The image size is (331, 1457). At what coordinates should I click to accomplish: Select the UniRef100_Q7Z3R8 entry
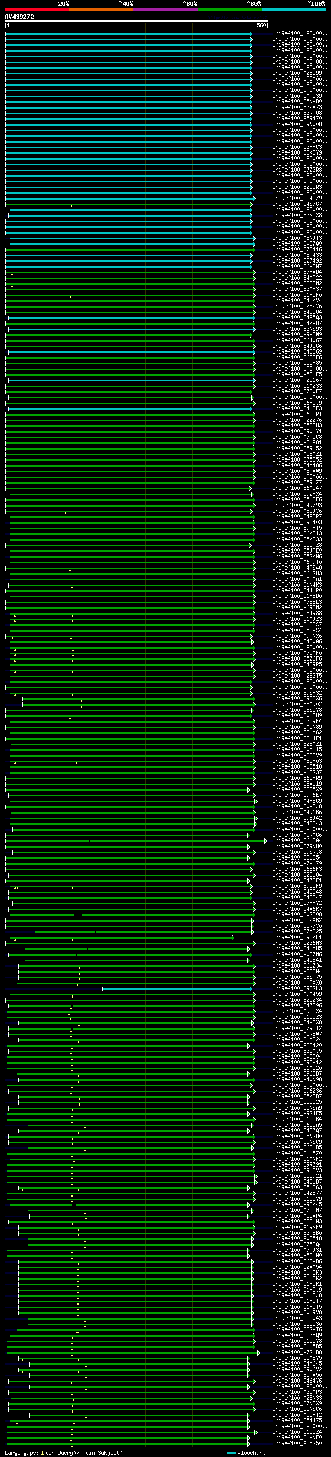[x=296, y=170]
